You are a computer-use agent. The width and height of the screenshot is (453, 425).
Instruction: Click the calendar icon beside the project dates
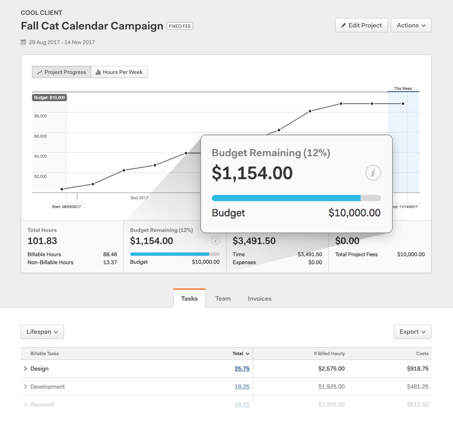point(22,42)
